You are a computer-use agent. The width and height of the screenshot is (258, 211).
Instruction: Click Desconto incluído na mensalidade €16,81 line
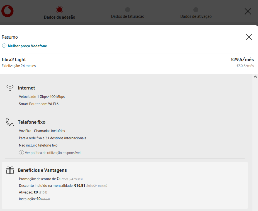pos(63,186)
